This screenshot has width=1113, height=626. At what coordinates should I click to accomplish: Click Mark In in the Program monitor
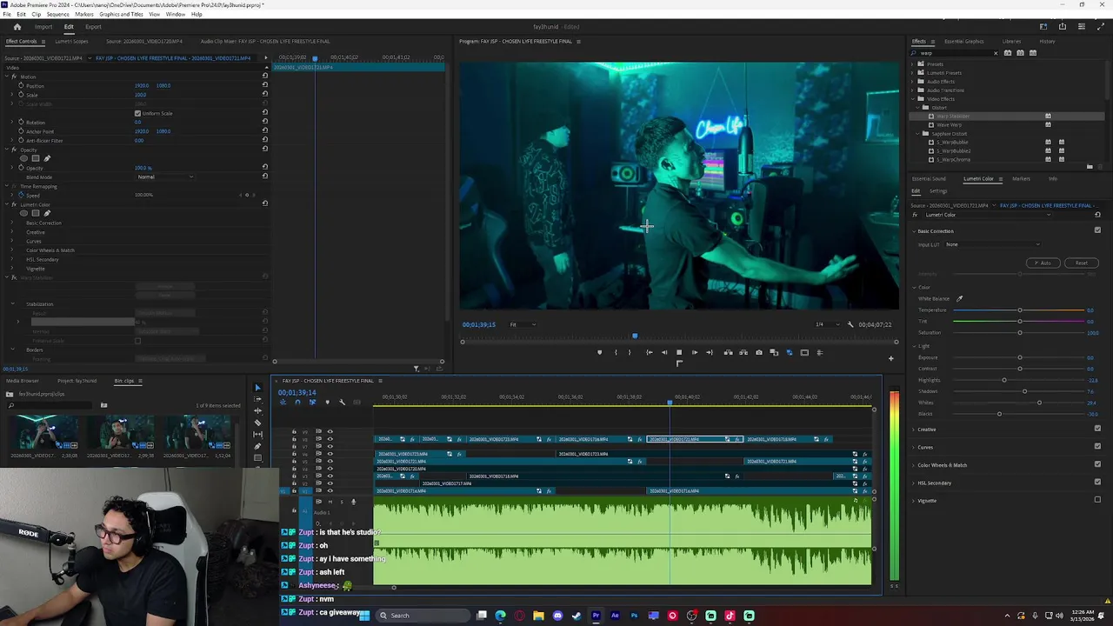[x=616, y=352]
